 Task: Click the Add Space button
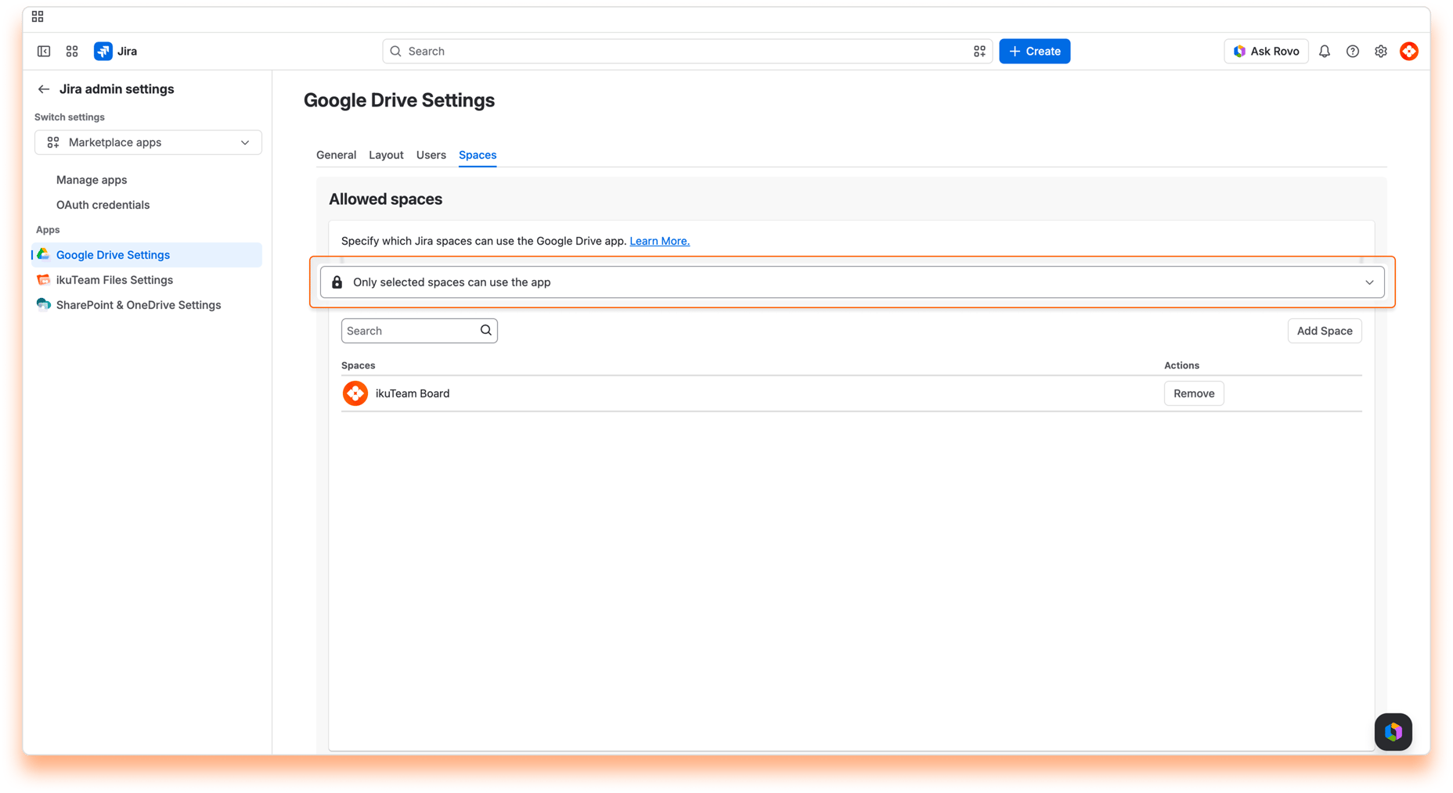point(1325,331)
